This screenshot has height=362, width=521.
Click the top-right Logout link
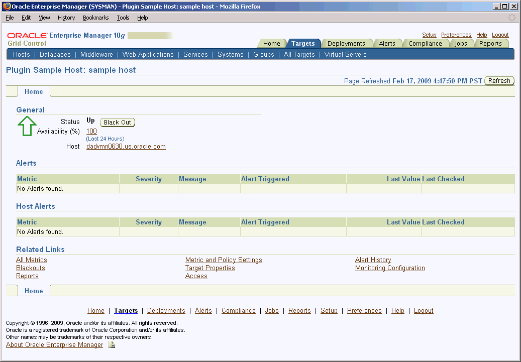(x=500, y=35)
